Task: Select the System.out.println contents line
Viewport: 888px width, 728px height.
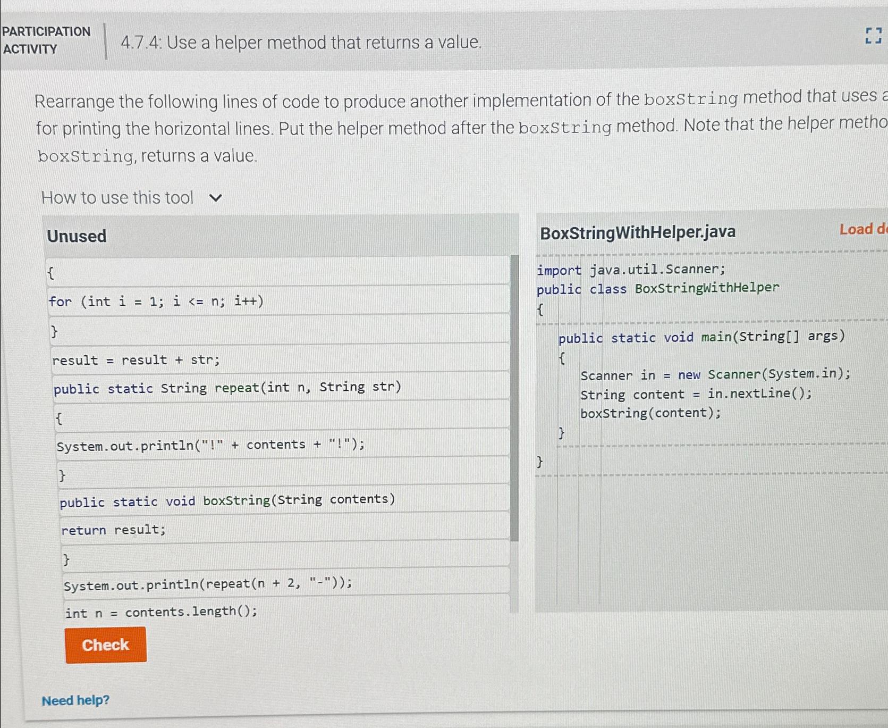Action: click(x=283, y=444)
